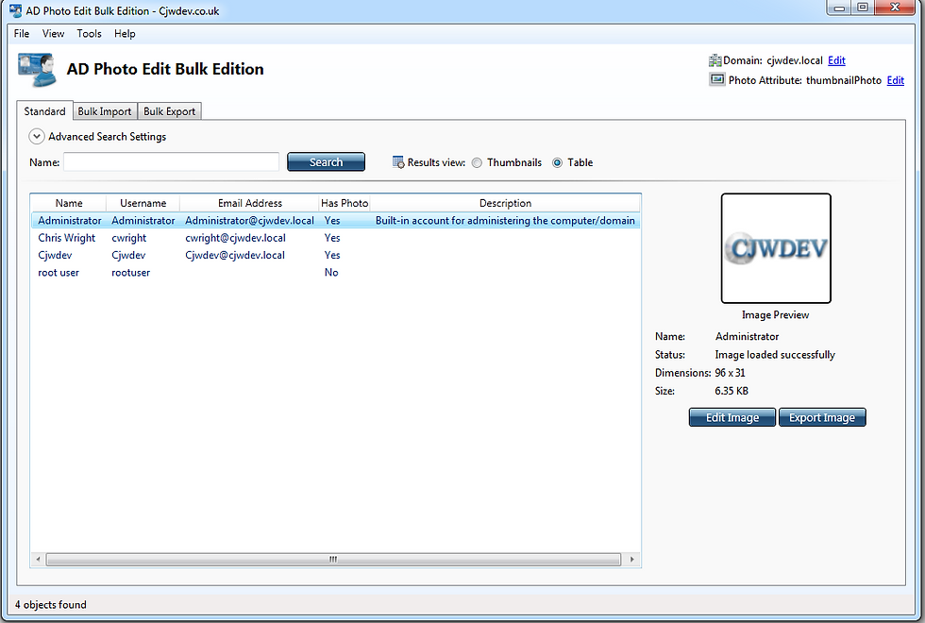Image resolution: width=925 pixels, height=623 pixels.
Task: Click the No value in Has Photo column
Action: click(x=331, y=273)
